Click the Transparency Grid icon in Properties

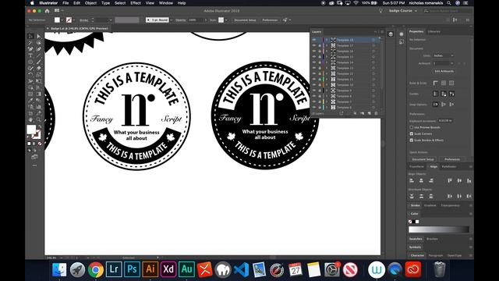pos(451,83)
